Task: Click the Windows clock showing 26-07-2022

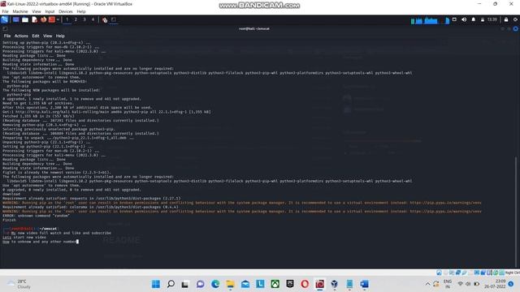Action: (x=495, y=284)
